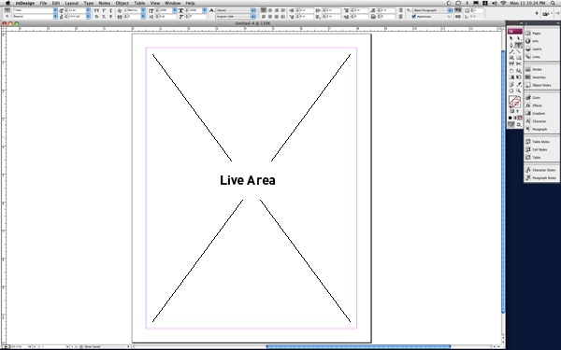The width and height of the screenshot is (561, 350).
Task: Select the Selection (black arrow) tool
Action: coord(511,38)
